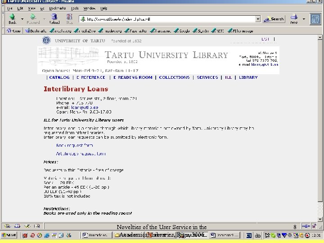The image size is (324, 243).
Task: Click the vertical scrollbar down arrow
Action: tap(320, 219)
